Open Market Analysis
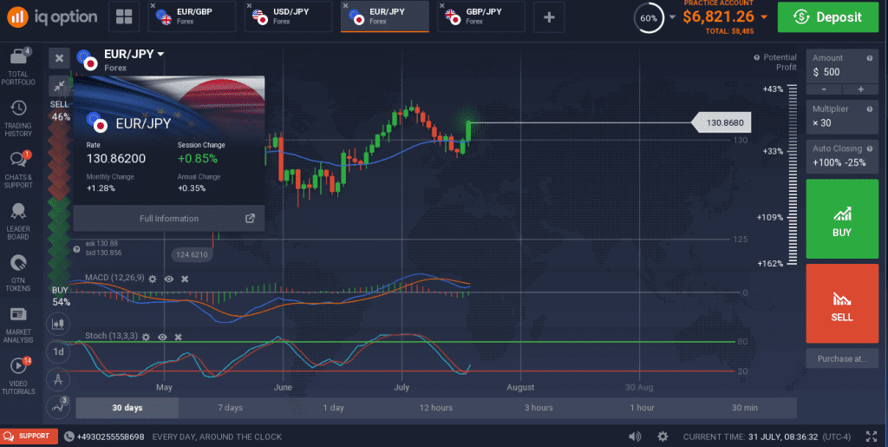This screenshot has height=447, width=888. pyautogui.click(x=19, y=325)
